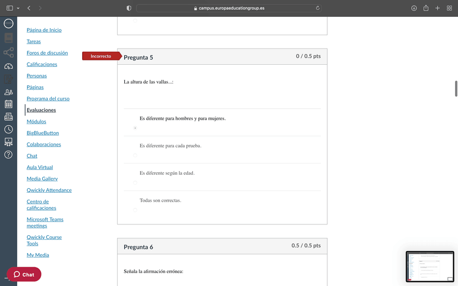The height and width of the screenshot is (286, 458).
Task: Open Qwickly Course Tools link
Action: click(44, 241)
